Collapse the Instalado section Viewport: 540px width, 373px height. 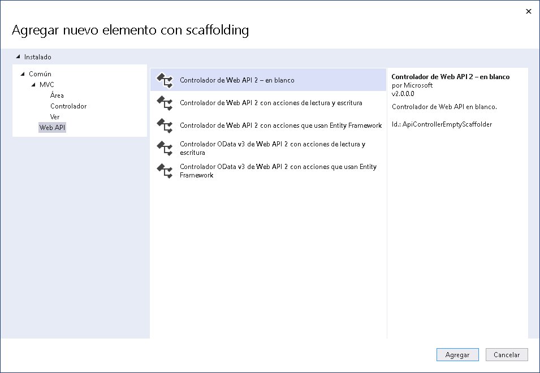pyautogui.click(x=18, y=57)
